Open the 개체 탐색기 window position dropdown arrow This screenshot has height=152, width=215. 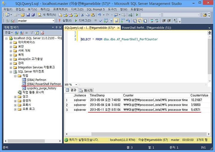pyautogui.click(x=53, y=27)
